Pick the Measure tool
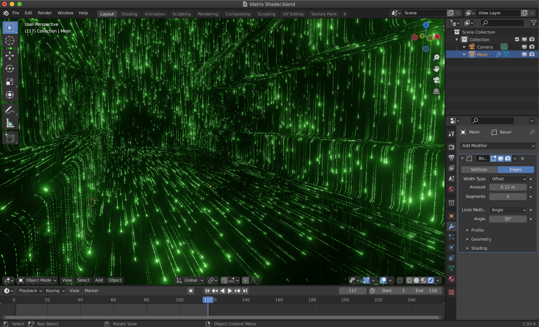Image resolution: width=539 pixels, height=327 pixels. pos(10,123)
